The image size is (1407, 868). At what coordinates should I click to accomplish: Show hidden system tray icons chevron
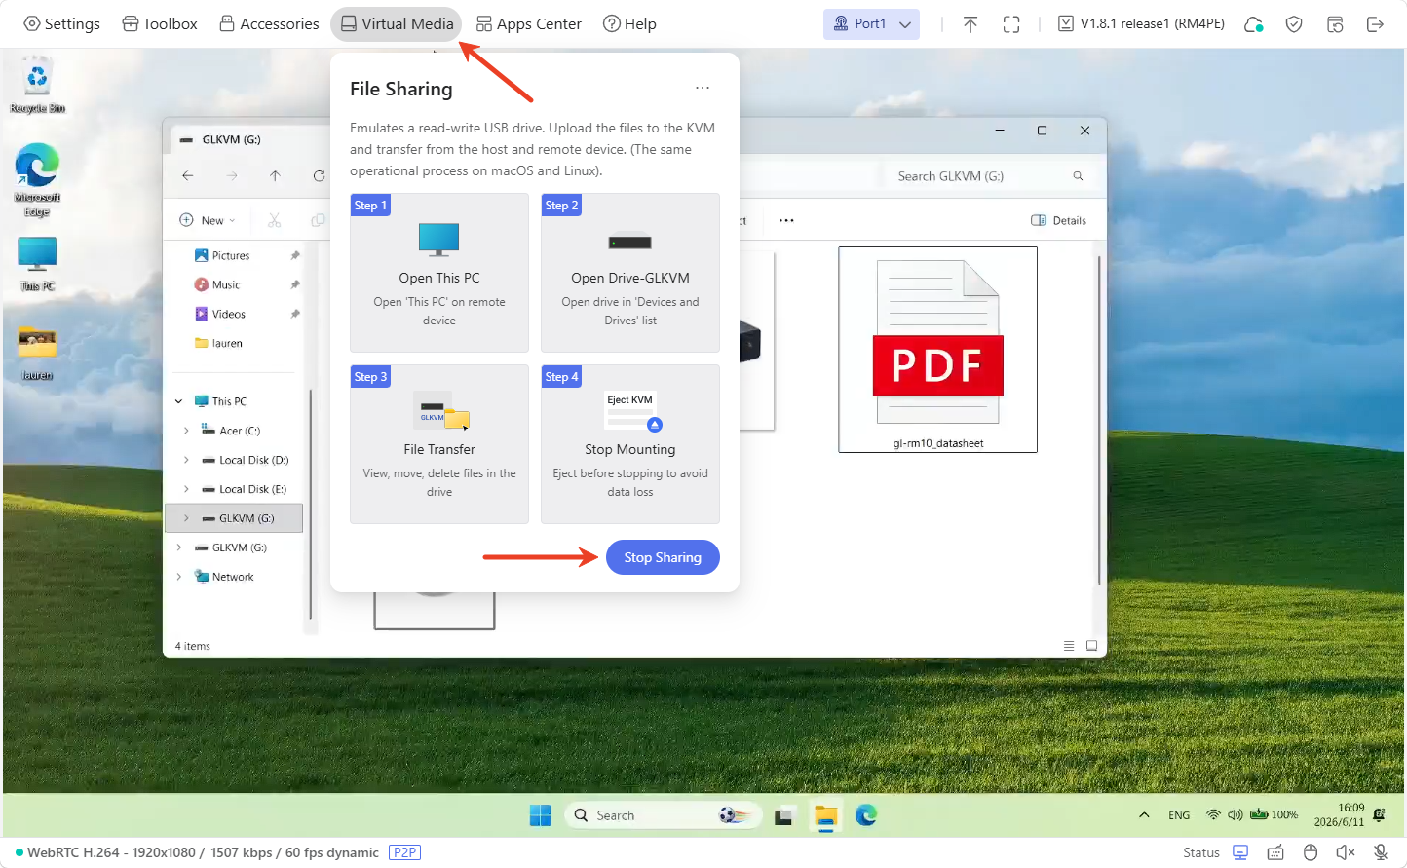pyautogui.click(x=1144, y=815)
